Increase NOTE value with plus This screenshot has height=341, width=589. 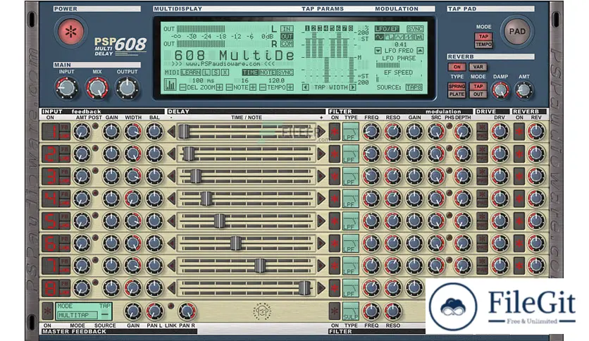point(253,87)
